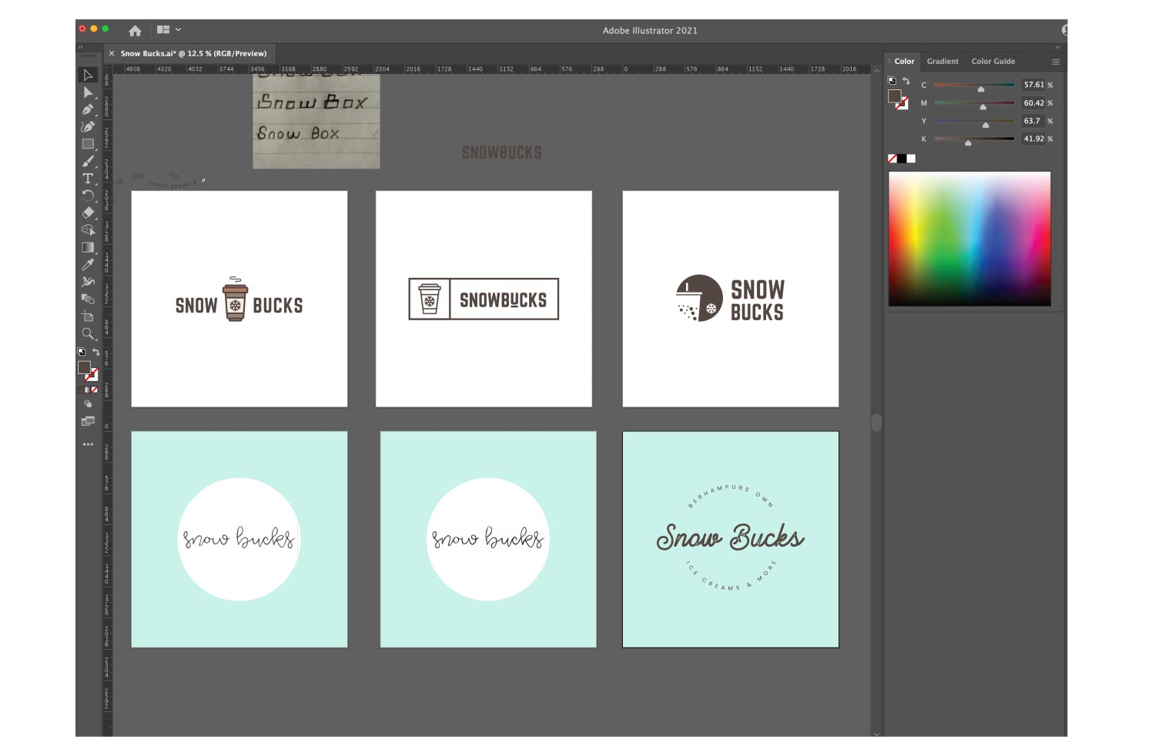1165x756 pixels.
Task: Click the Cyan slider track
Action: click(973, 85)
